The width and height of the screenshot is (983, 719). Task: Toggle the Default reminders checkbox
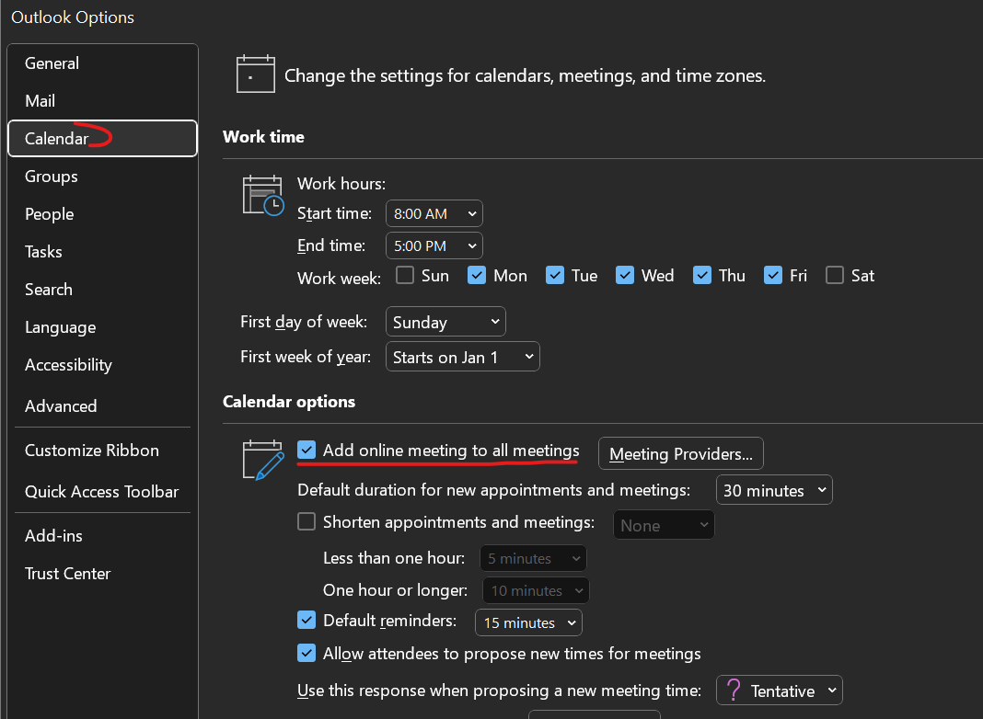(x=306, y=620)
